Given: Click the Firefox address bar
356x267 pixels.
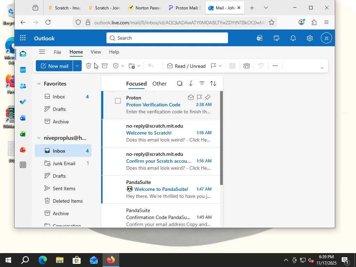Looking at the screenshot, I should (x=175, y=22).
